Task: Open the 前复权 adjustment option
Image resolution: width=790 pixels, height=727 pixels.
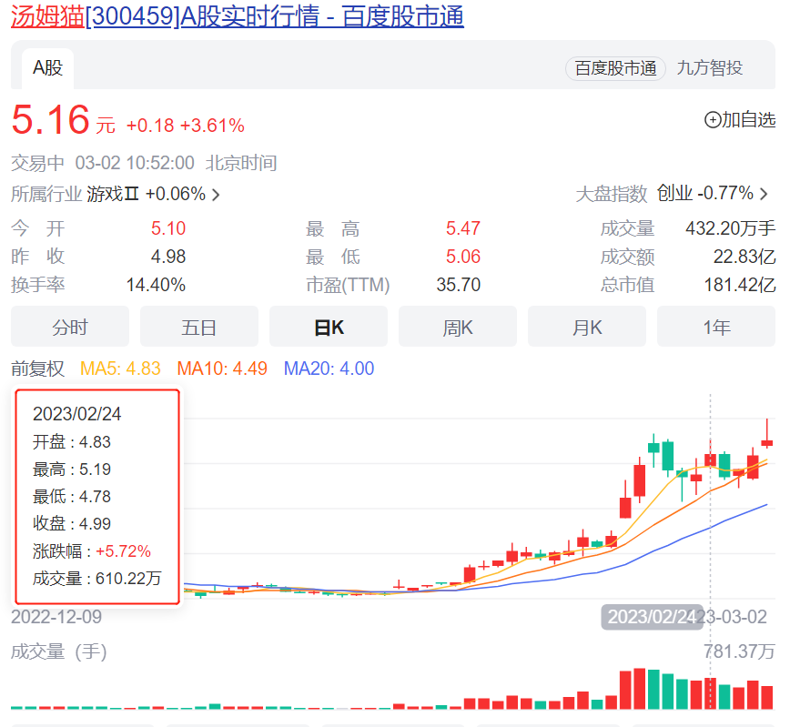Action: pos(37,369)
